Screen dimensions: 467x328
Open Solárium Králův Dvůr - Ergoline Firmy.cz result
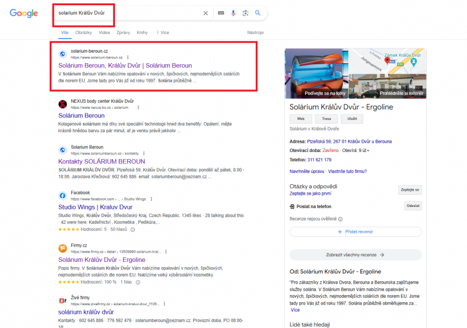tap(102, 260)
